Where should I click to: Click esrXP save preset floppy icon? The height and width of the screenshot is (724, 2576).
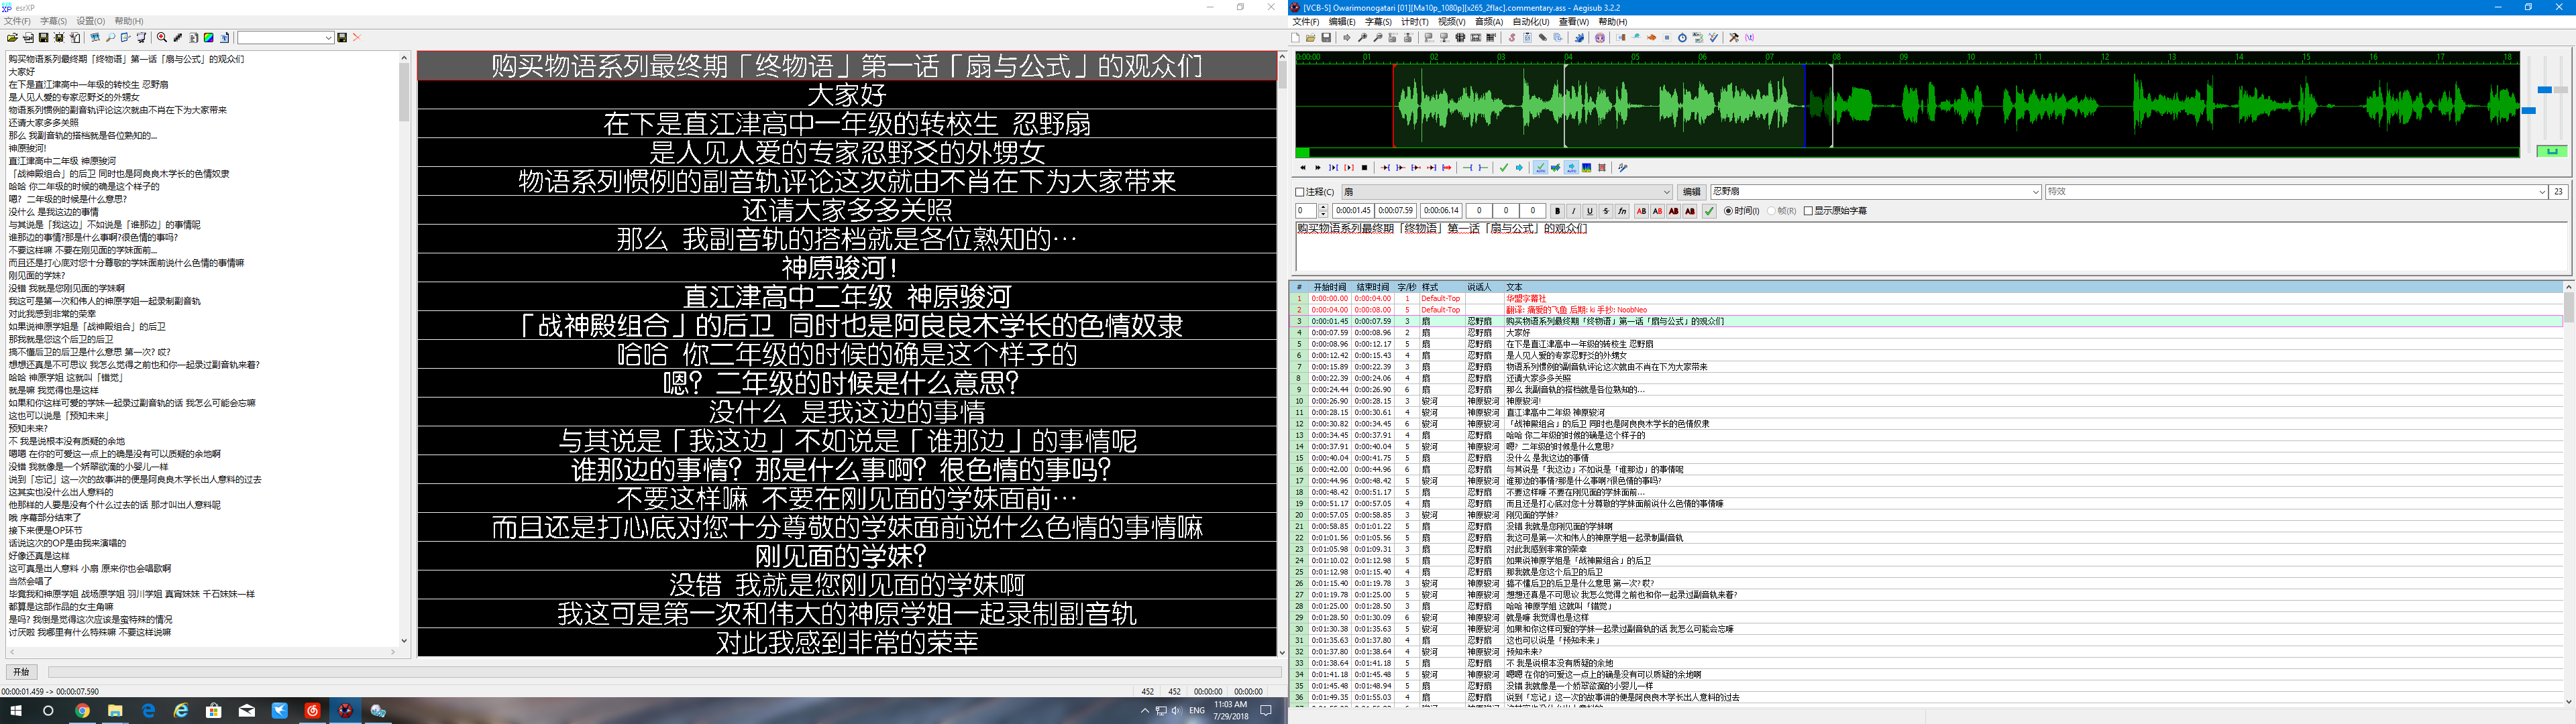tap(342, 38)
